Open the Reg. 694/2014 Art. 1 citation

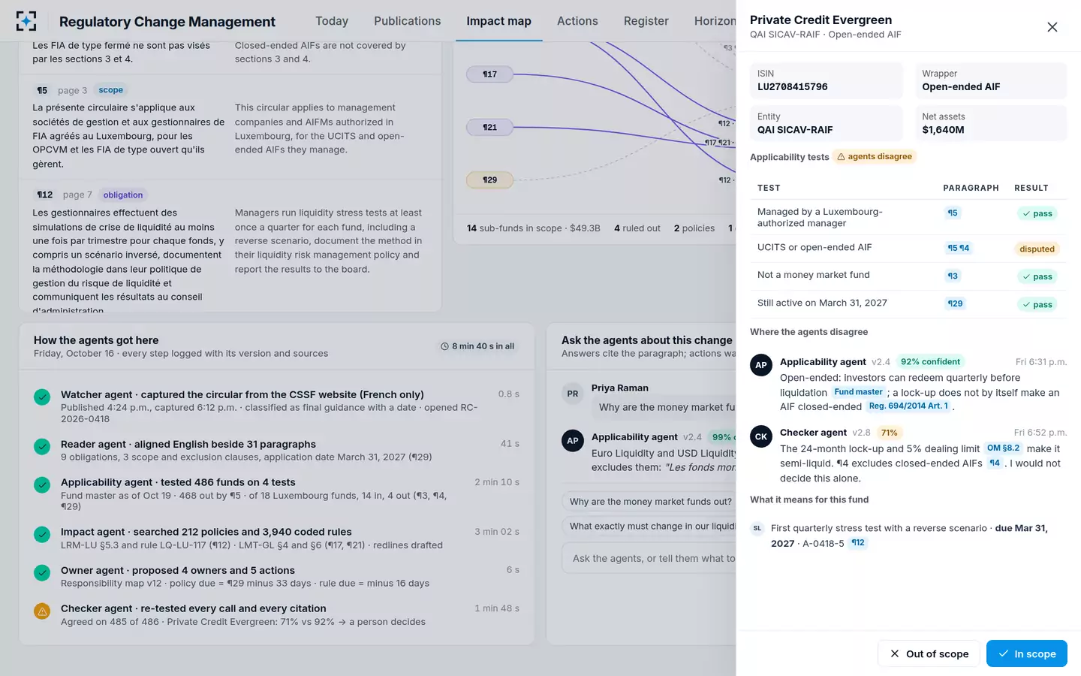click(908, 406)
